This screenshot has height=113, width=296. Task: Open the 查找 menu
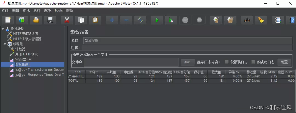point(26,11)
